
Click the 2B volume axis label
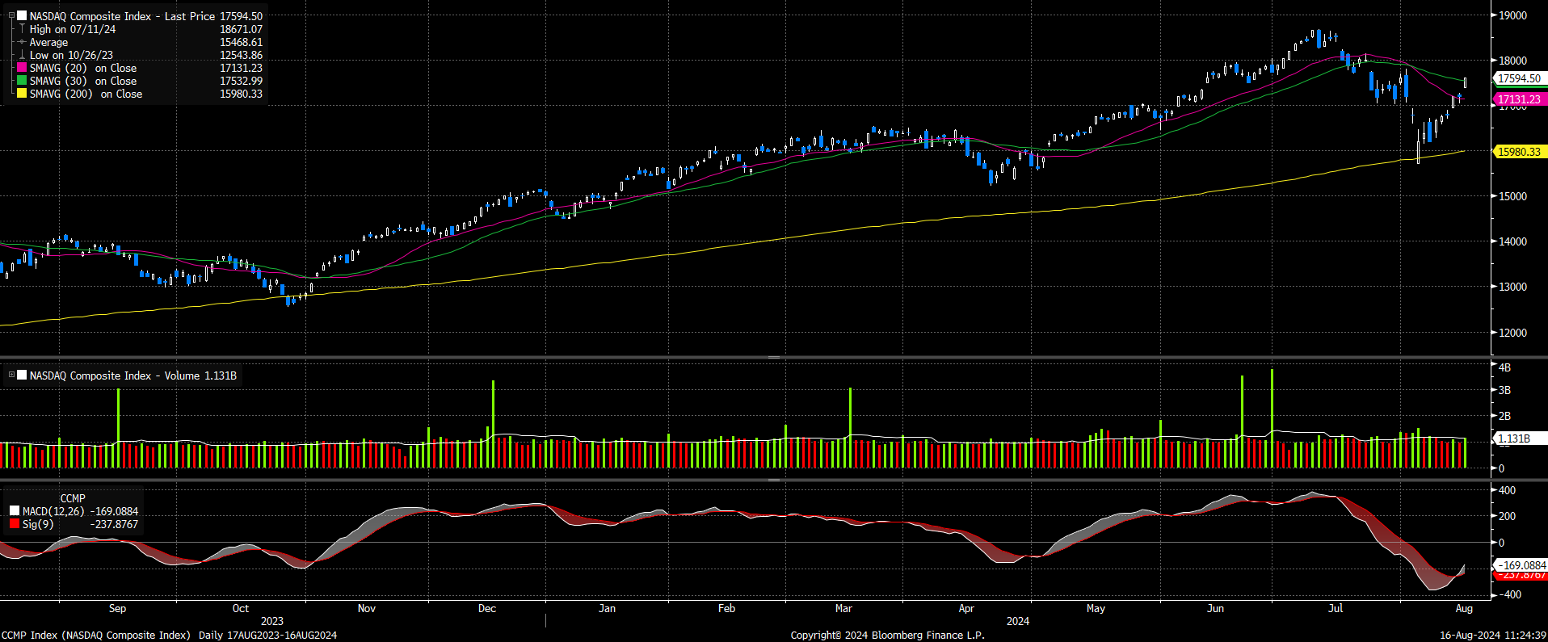tap(1504, 416)
